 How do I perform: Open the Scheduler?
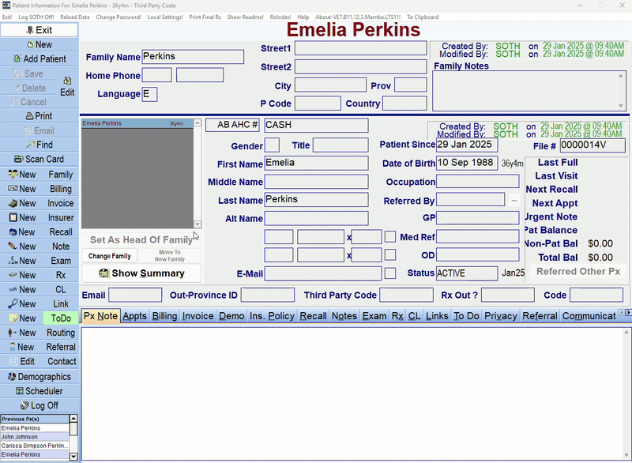click(x=39, y=391)
